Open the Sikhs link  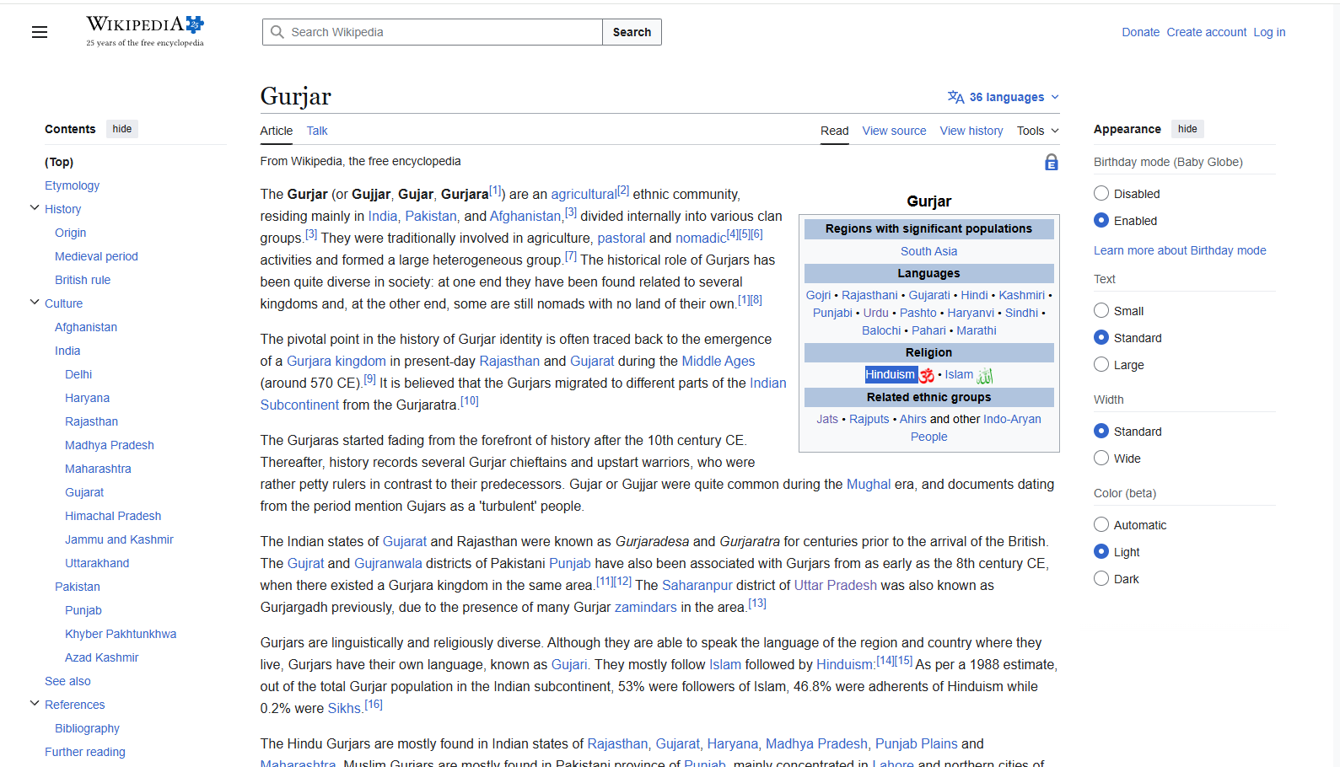pyautogui.click(x=344, y=708)
